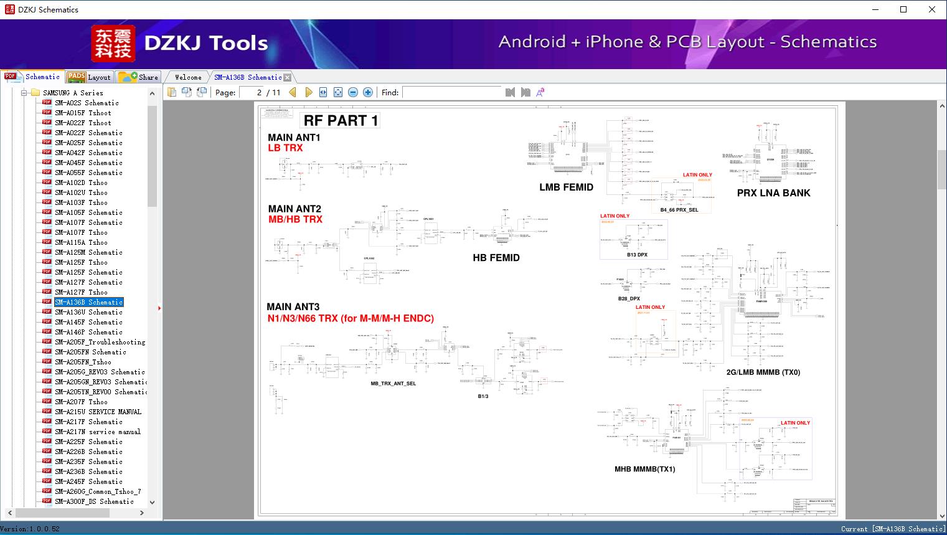Click PDF icon beside SM-A226B Schematic
Image resolution: width=947 pixels, height=535 pixels.
coord(47,451)
